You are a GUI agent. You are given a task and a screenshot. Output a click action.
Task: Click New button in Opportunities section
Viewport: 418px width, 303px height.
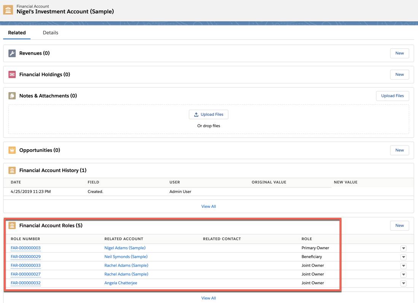click(399, 150)
